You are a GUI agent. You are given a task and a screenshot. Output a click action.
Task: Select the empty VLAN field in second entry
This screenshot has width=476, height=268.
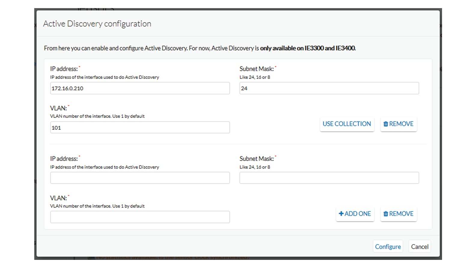click(x=140, y=217)
